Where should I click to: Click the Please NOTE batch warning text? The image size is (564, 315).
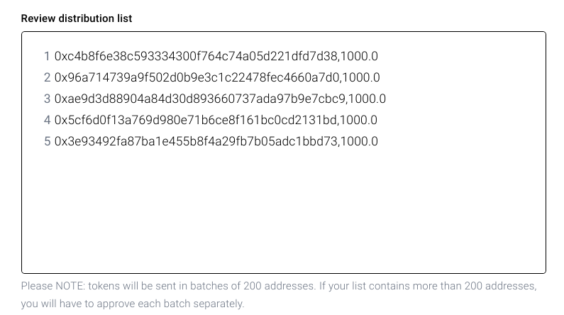278,287
